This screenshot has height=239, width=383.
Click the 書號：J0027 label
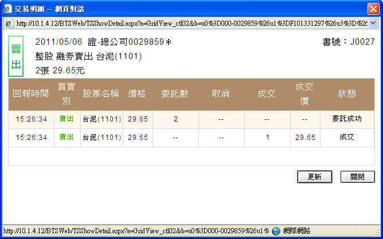349,42
